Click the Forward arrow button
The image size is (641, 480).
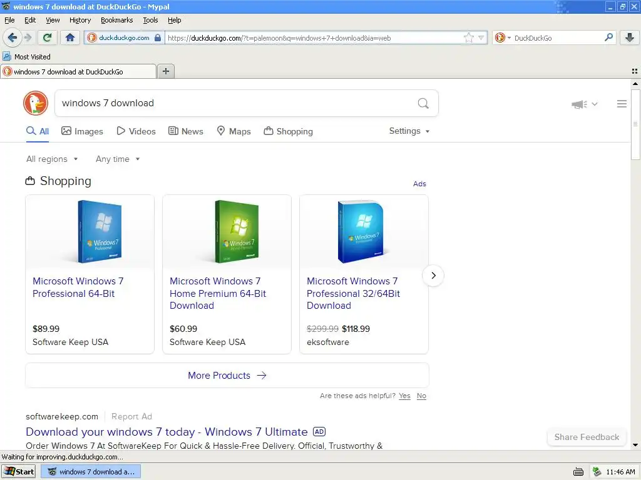click(28, 38)
